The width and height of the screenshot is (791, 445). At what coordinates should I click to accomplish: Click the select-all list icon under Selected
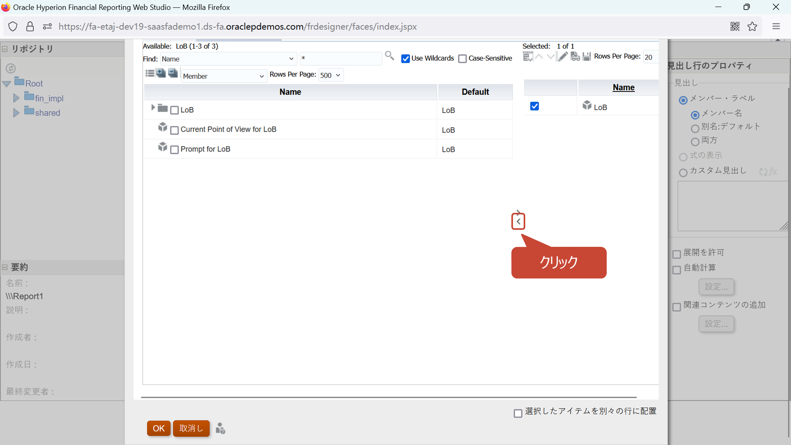(528, 57)
